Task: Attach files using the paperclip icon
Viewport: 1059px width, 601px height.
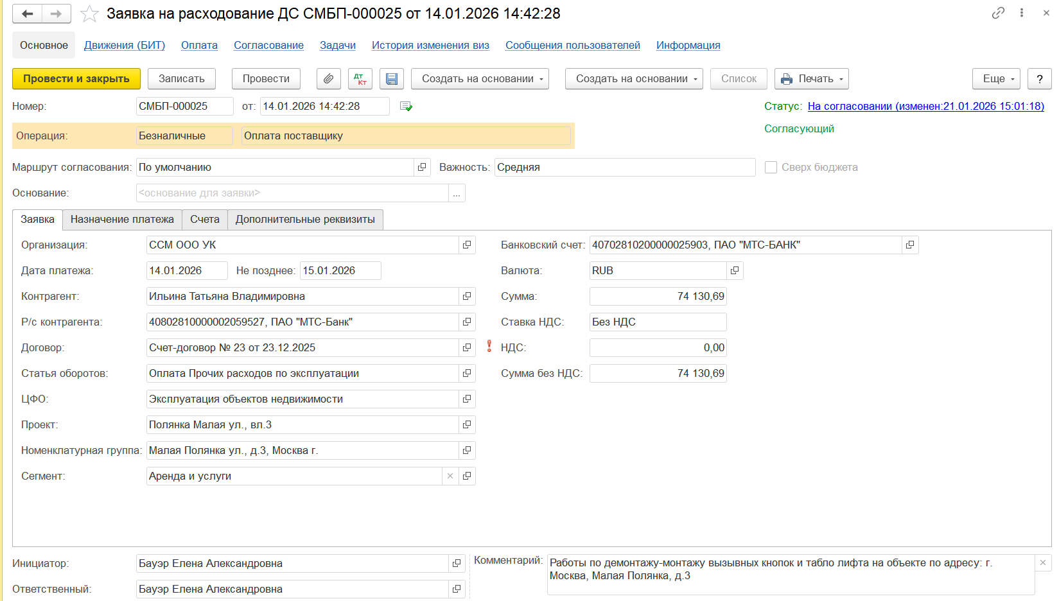Action: (328, 79)
